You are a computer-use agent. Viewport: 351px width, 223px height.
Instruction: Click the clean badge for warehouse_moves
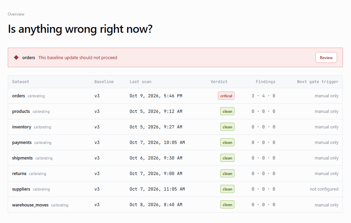[x=227, y=205]
